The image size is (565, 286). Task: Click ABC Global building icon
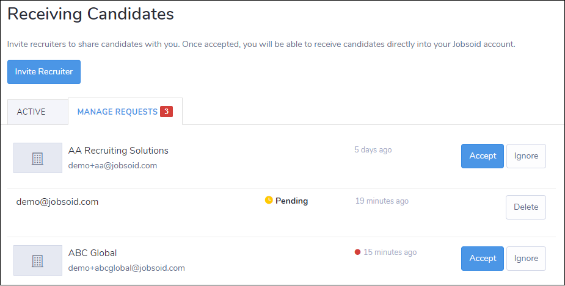(x=38, y=260)
